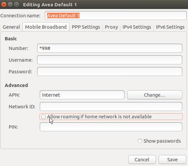Click the APN field showing internet

[82, 95]
